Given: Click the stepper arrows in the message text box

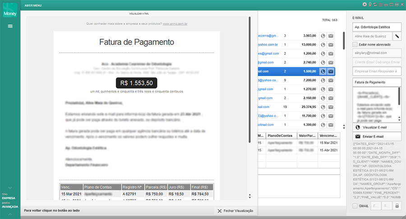Looking at the screenshot, I should click(399, 119).
